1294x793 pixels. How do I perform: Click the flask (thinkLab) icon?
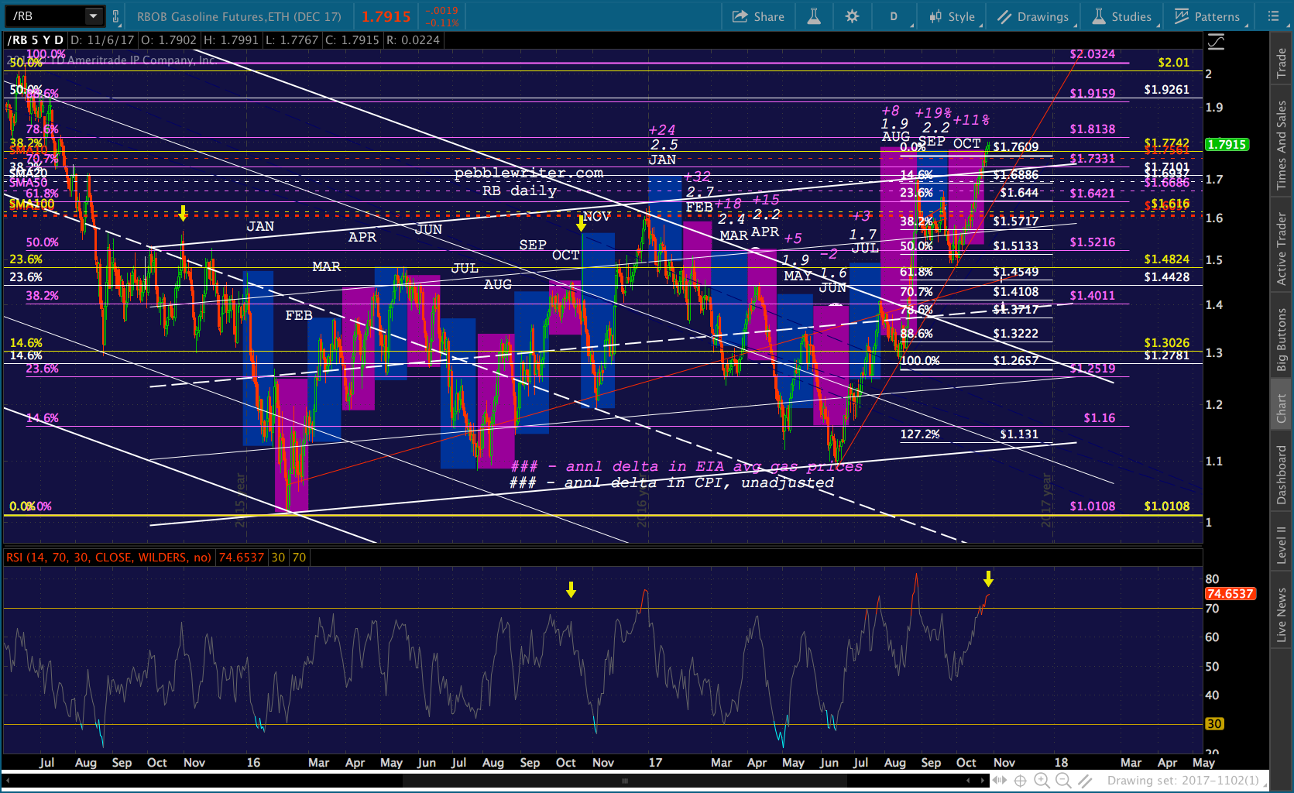coord(814,16)
